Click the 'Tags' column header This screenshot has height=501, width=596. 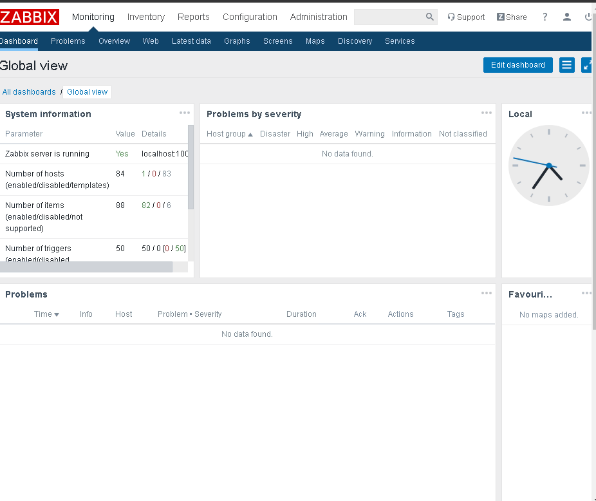[455, 314]
